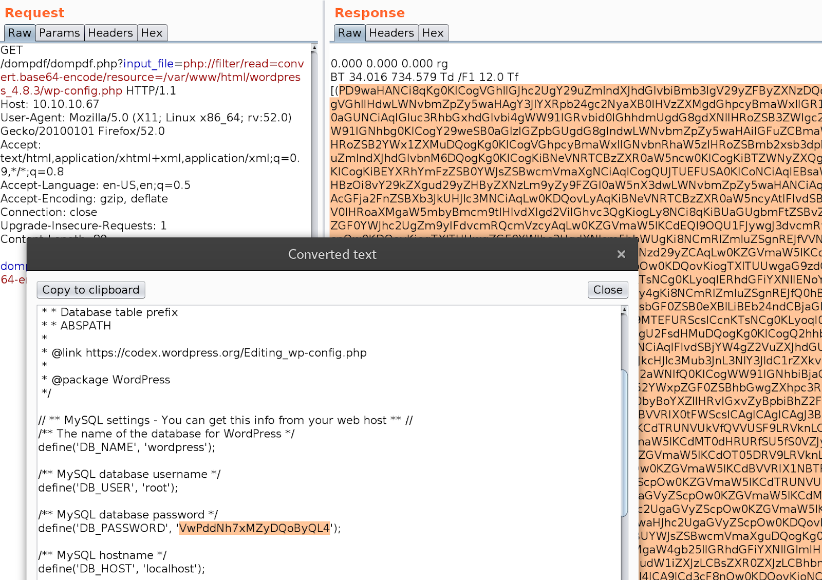822x580 pixels.
Task: Open the Request Hex tab
Action: click(152, 33)
